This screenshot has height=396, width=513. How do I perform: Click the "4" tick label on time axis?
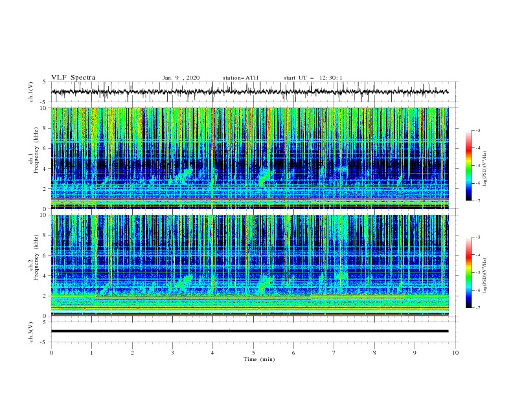213,353
